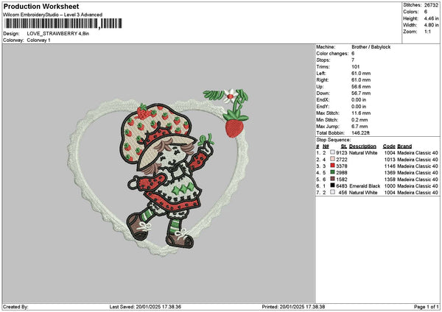Click the Down value '56.7 mm'

point(361,93)
